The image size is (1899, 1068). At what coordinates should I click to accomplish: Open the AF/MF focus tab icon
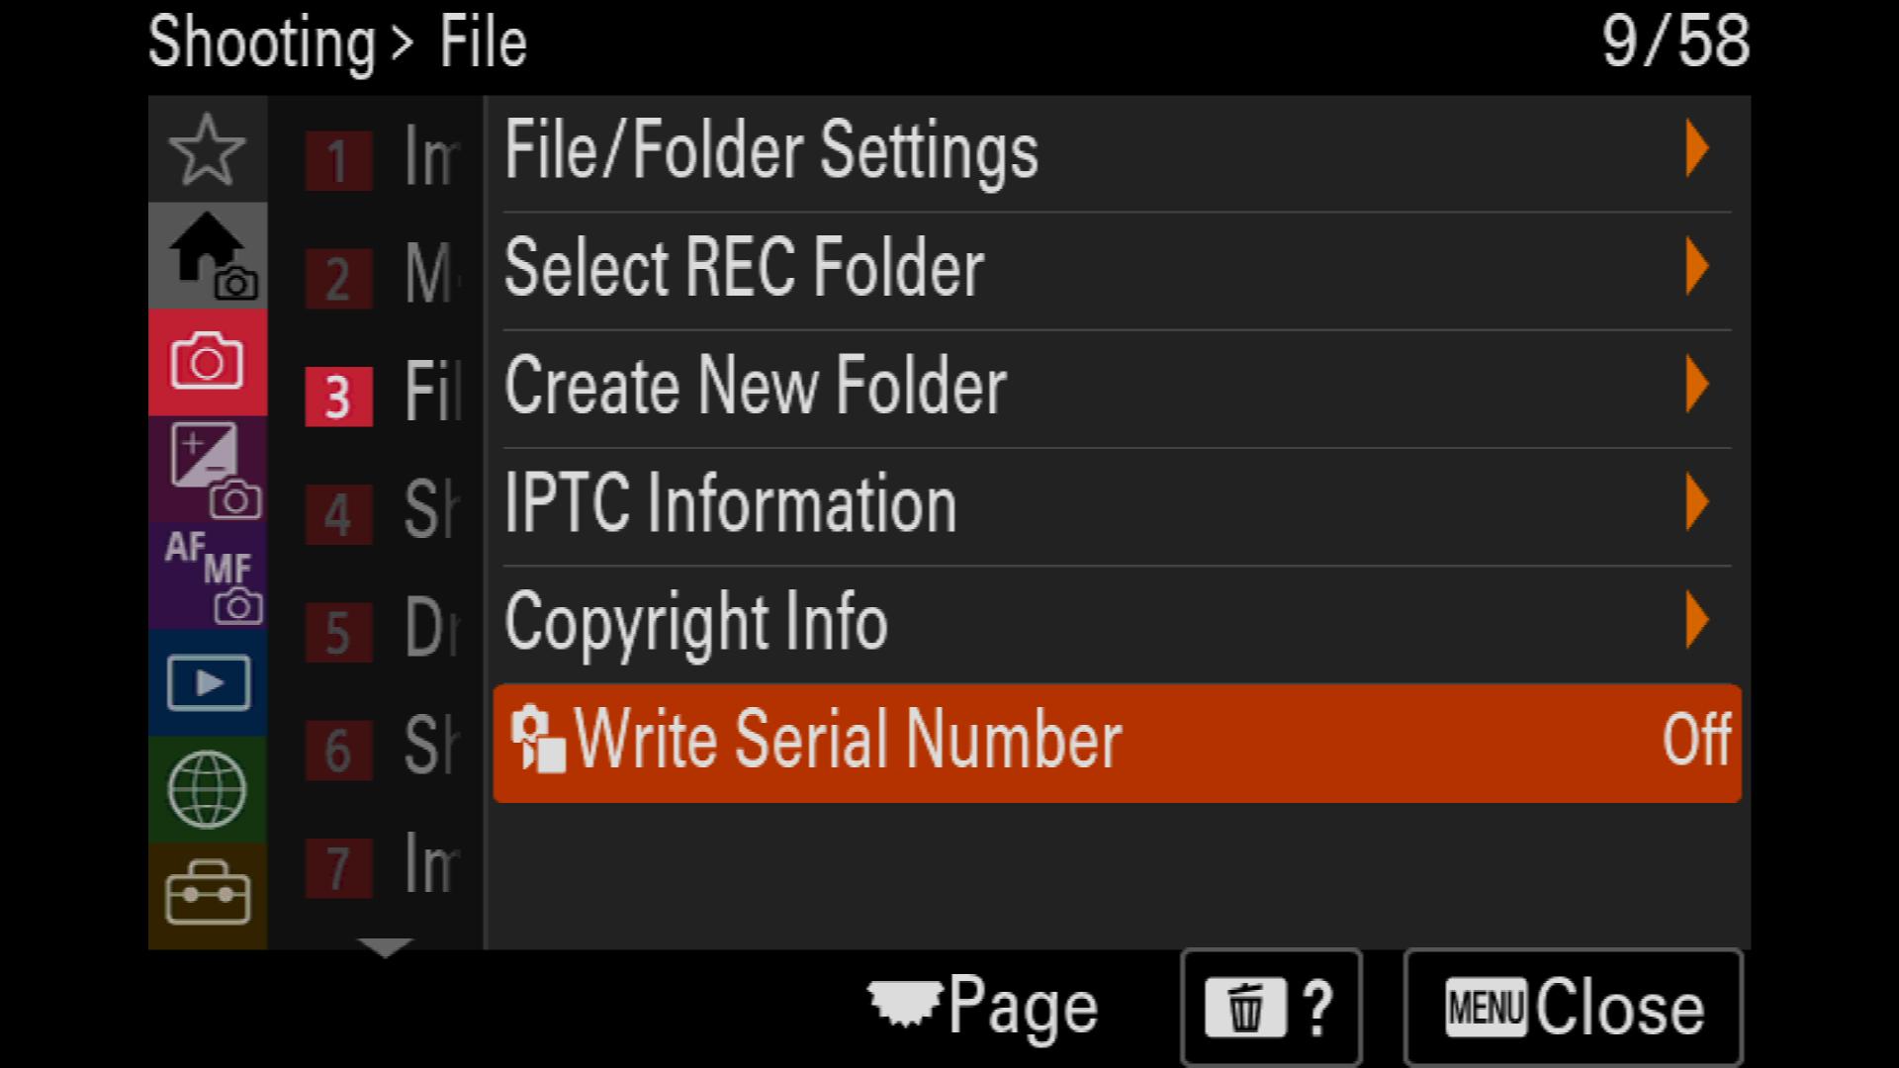click(x=208, y=577)
